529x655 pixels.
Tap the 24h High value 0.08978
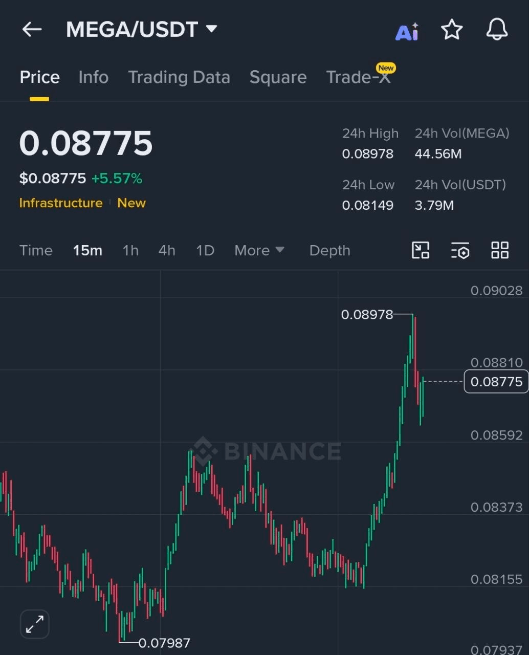pyautogui.click(x=368, y=154)
